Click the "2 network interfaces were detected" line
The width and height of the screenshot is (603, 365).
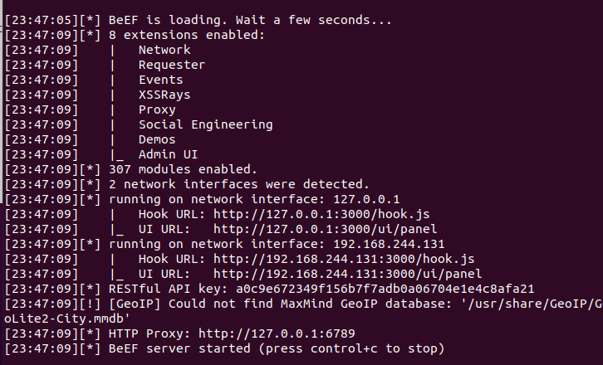pyautogui.click(x=239, y=184)
